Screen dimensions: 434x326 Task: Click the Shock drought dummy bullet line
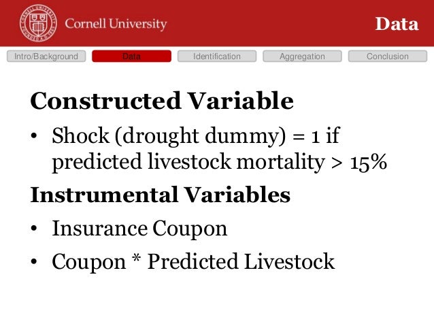(196, 136)
